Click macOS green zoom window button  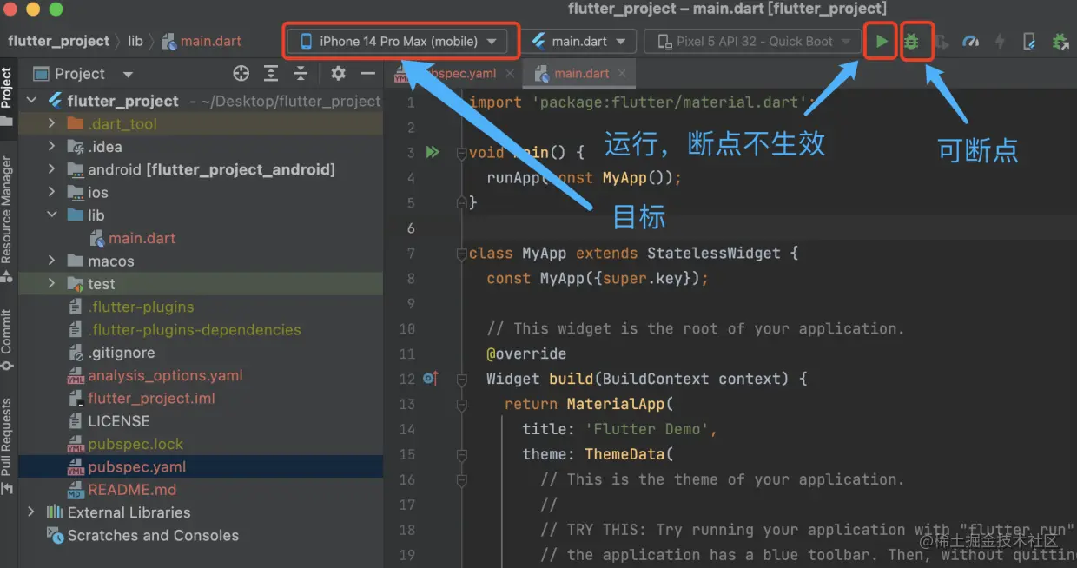tap(56, 10)
